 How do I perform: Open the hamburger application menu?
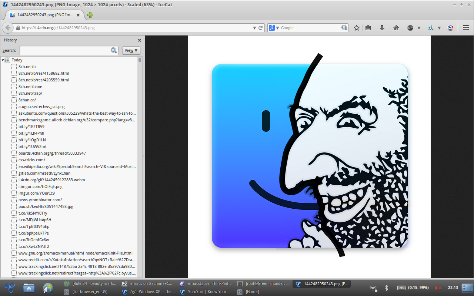pos(466,28)
